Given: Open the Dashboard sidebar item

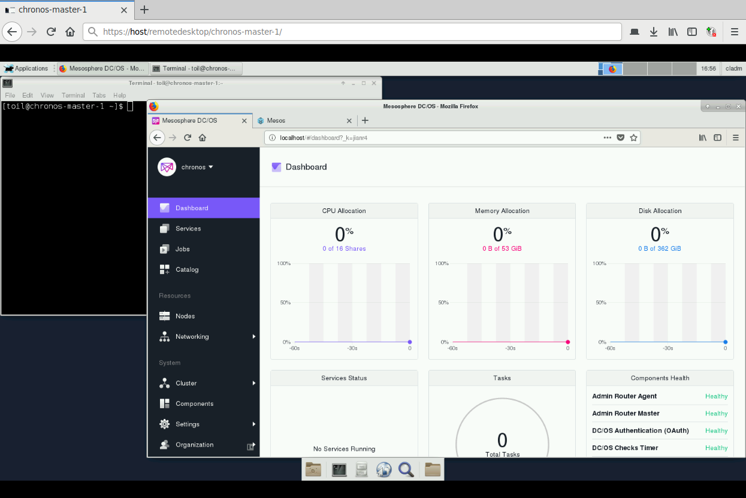Looking at the screenshot, I should [x=204, y=208].
